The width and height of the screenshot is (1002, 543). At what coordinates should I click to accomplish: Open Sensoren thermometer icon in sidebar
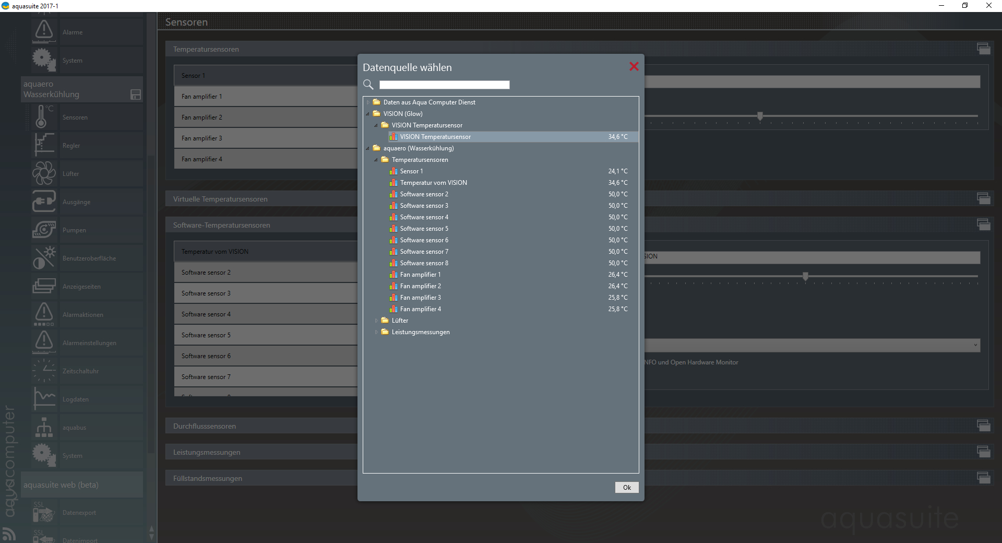point(44,117)
